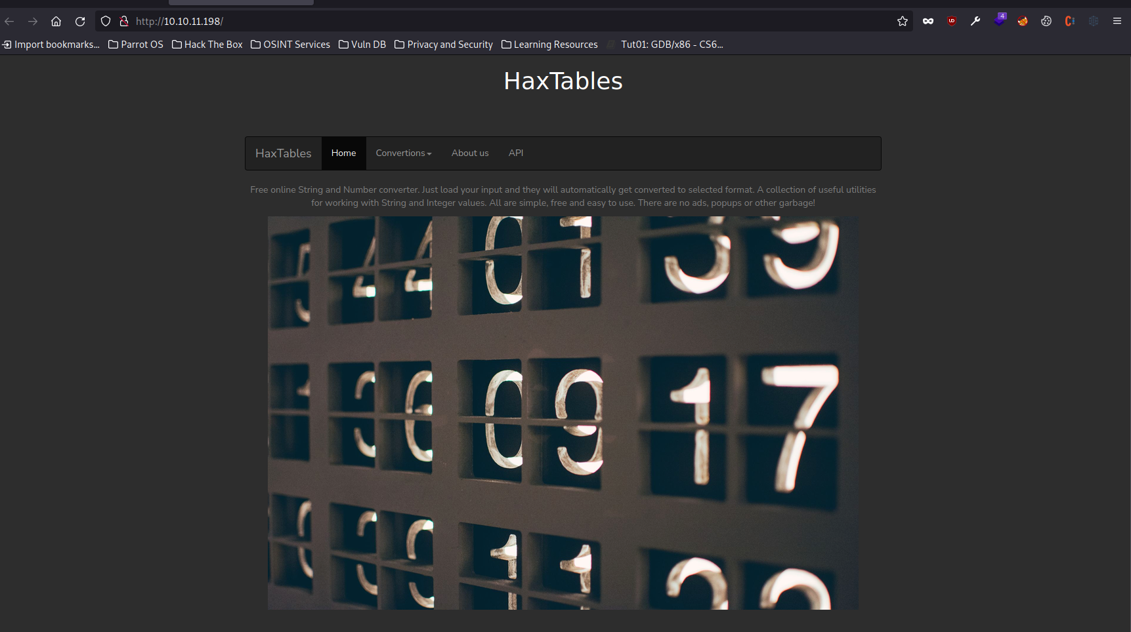
Task: Open the Firefox hamburger menu
Action: point(1117,22)
